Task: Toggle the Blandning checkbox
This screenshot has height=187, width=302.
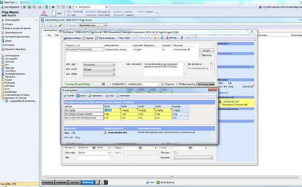Action: point(201,55)
